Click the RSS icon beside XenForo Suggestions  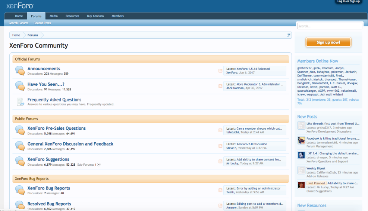click(x=220, y=161)
